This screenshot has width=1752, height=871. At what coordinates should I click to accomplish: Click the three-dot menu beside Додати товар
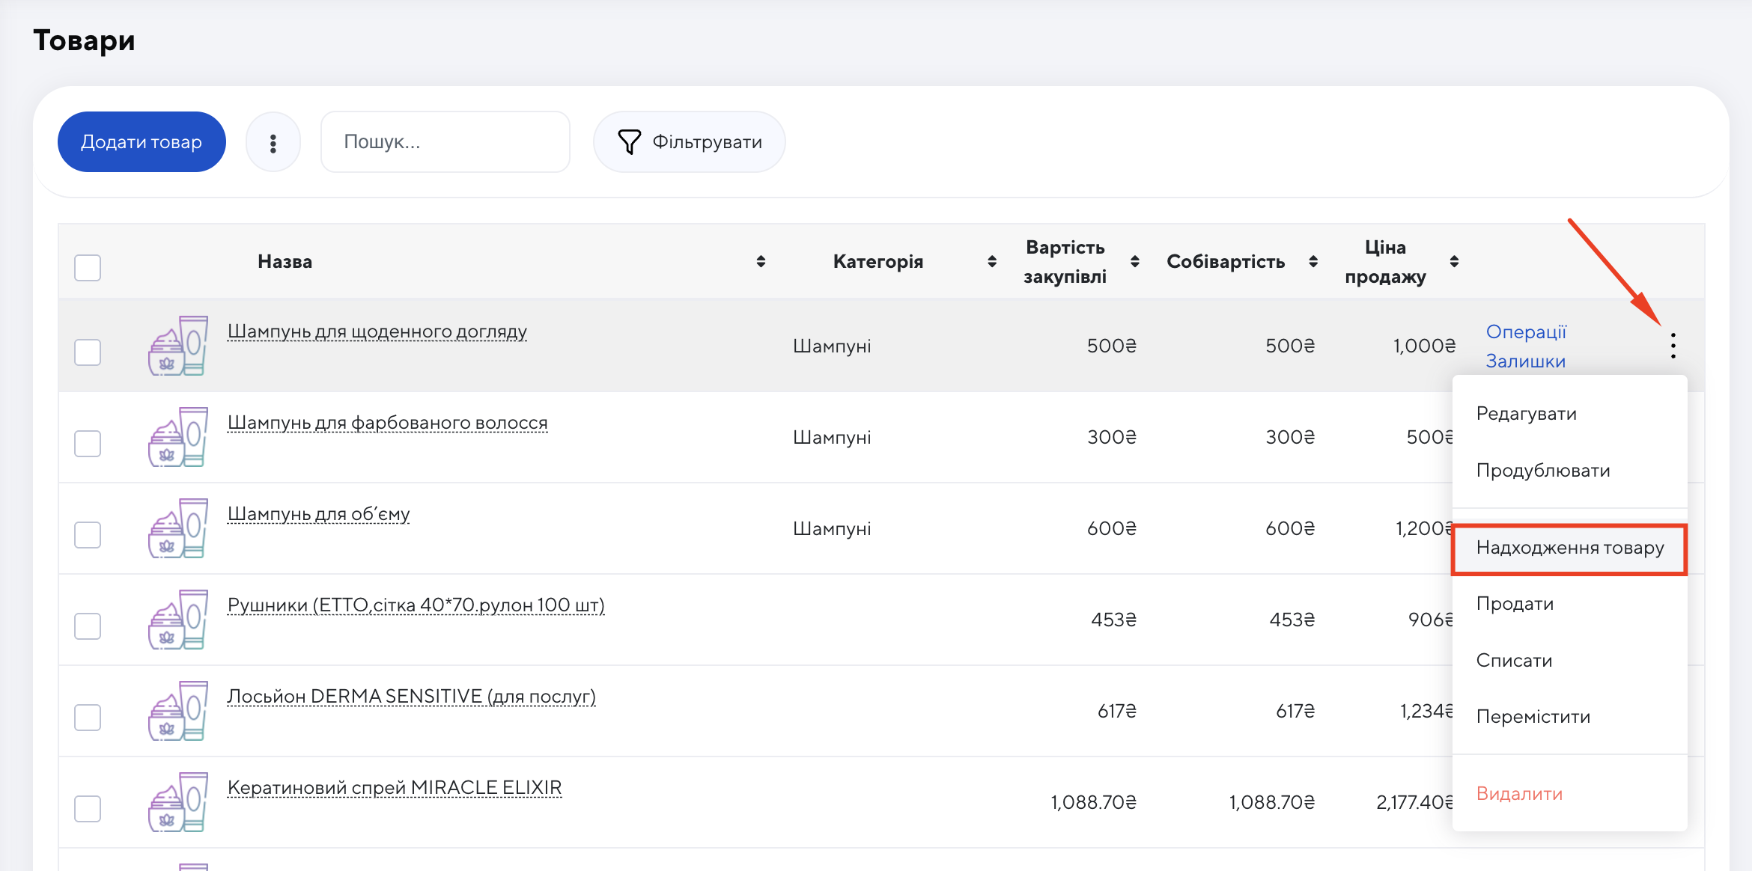273,142
